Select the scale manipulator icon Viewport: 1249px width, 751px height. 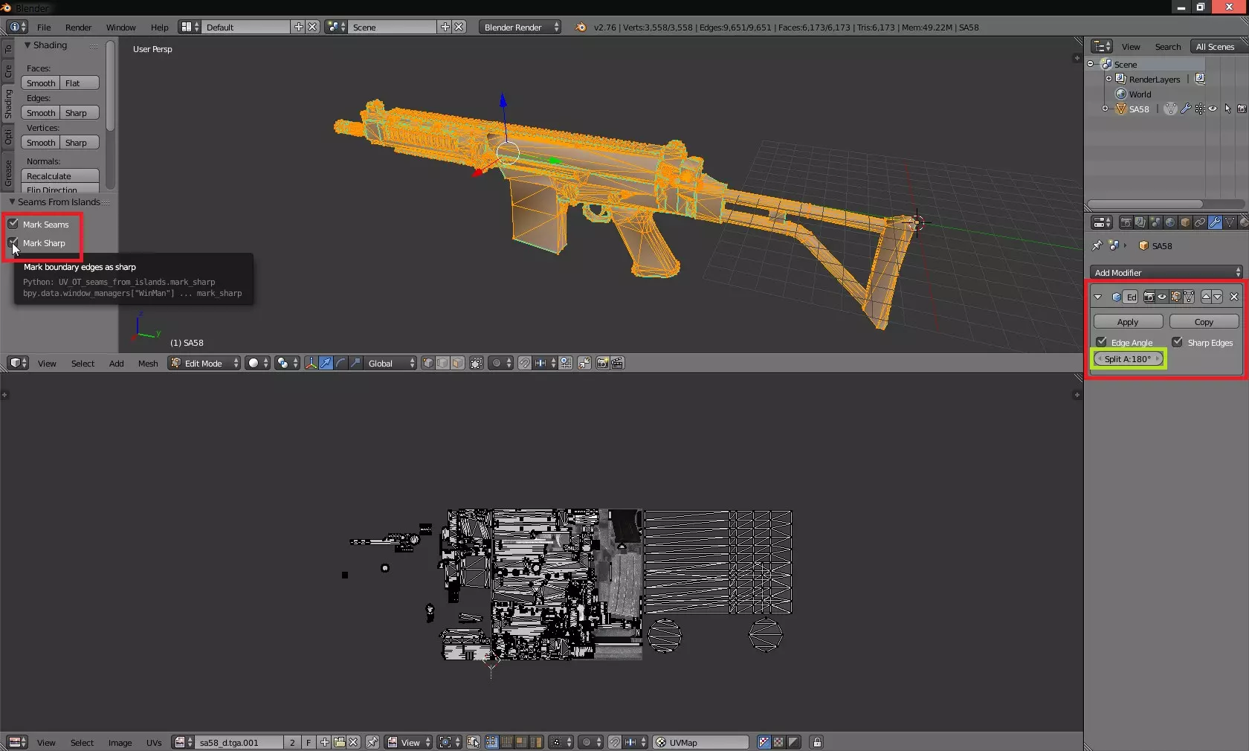pos(355,363)
